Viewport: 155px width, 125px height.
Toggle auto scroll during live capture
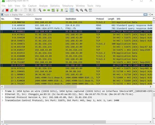pos(66,10)
